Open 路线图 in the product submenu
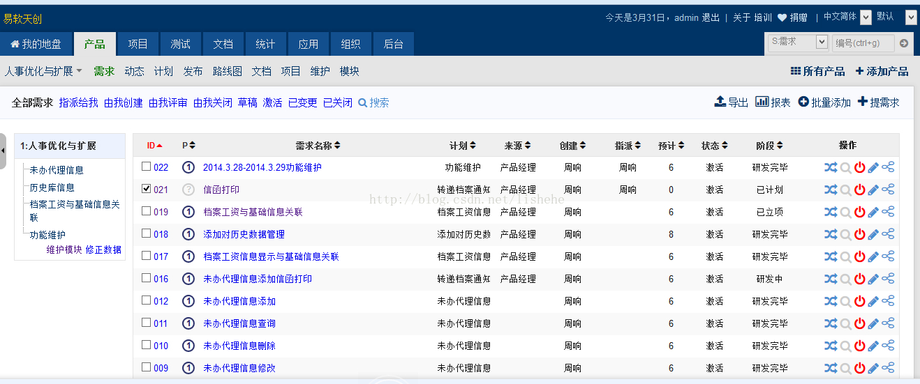The image size is (920, 384). pyautogui.click(x=228, y=71)
